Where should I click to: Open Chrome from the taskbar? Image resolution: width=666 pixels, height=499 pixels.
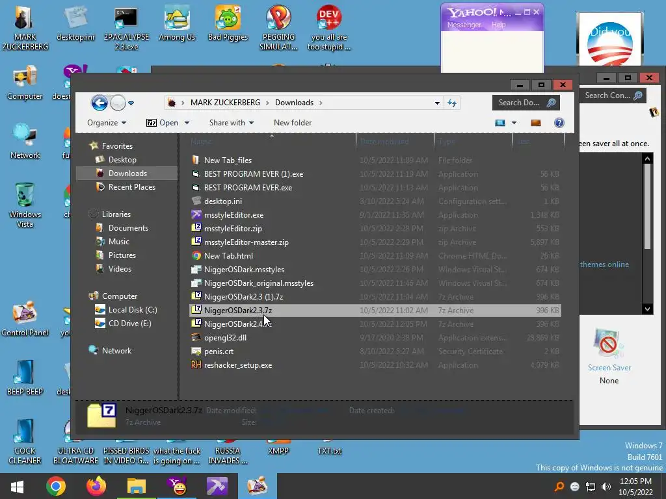pos(56,486)
